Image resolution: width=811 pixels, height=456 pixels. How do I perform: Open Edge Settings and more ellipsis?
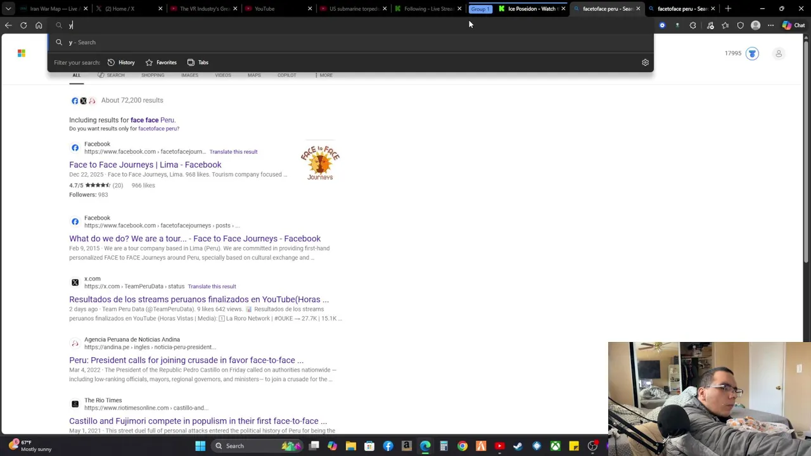[770, 25]
